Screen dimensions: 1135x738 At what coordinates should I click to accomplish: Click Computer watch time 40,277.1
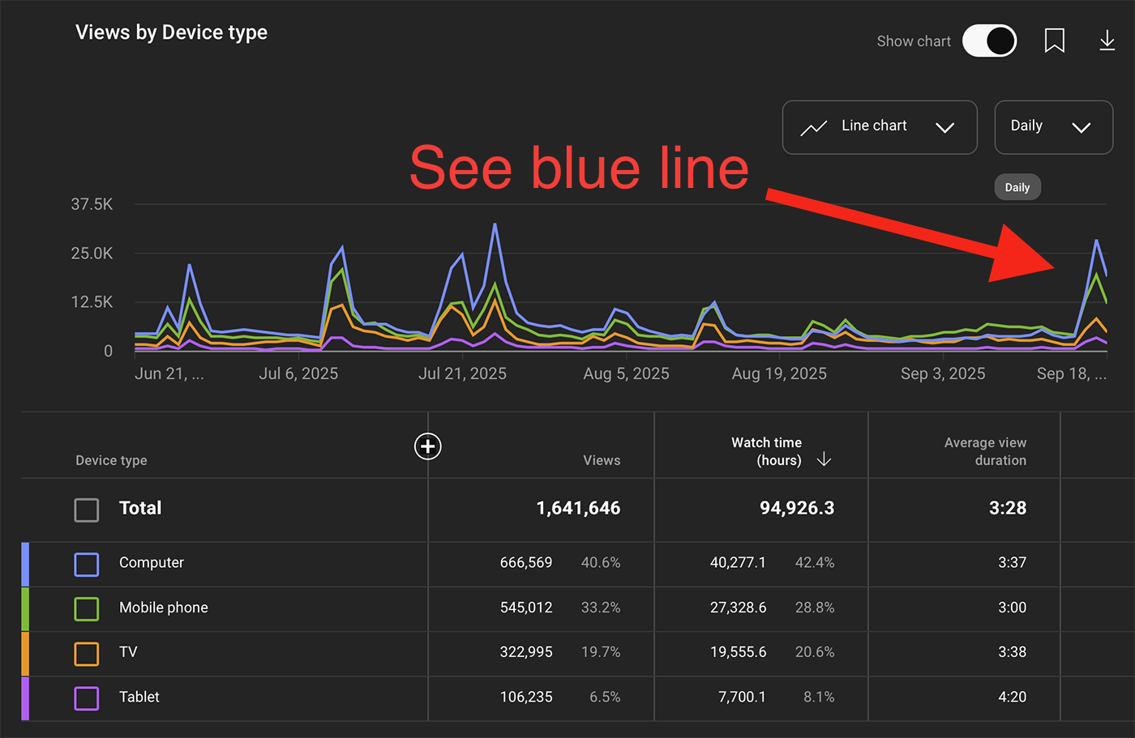pos(738,562)
